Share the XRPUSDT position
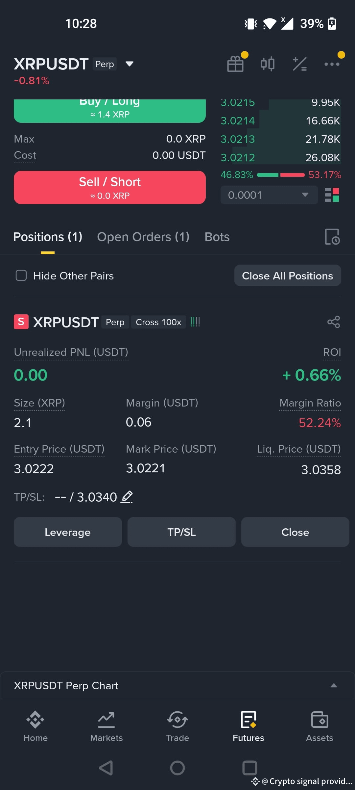 pos(334,322)
